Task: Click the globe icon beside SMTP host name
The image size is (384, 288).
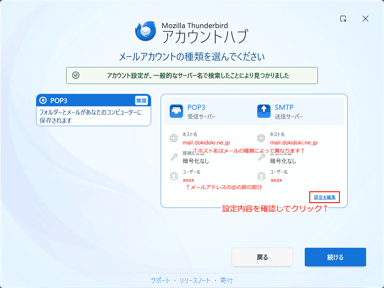Action: coord(261,138)
